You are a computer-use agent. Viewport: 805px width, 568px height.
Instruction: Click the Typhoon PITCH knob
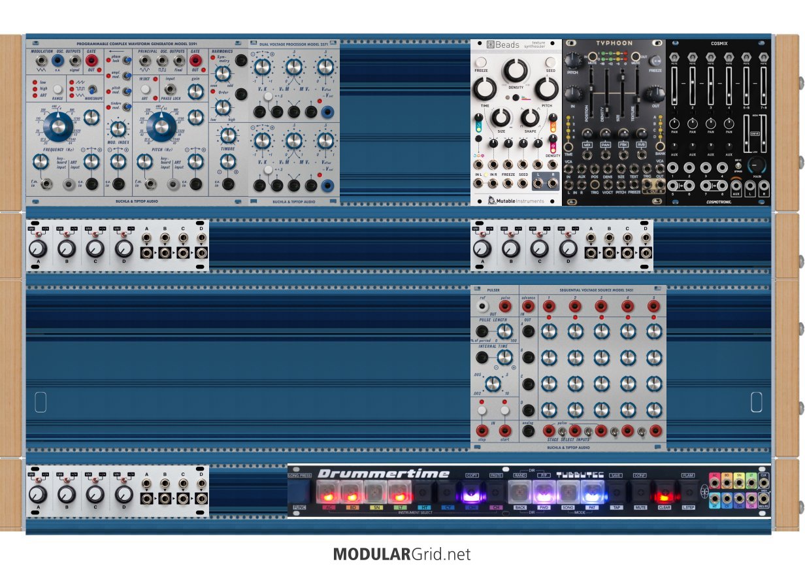pyautogui.click(x=574, y=59)
